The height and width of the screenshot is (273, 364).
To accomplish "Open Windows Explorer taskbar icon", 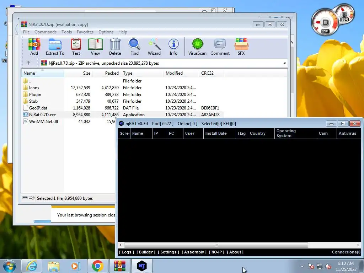I will (54, 266).
